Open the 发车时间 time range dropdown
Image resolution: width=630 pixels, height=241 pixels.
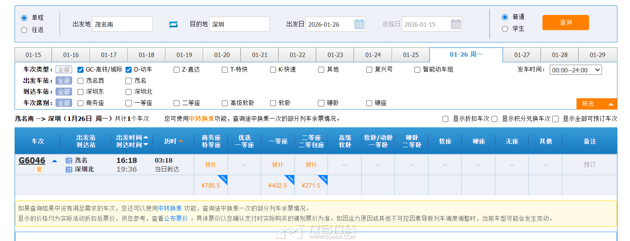click(576, 70)
